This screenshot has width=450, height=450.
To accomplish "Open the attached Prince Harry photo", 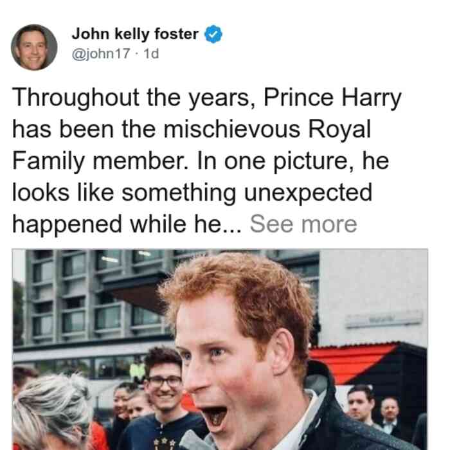I will point(220,349).
